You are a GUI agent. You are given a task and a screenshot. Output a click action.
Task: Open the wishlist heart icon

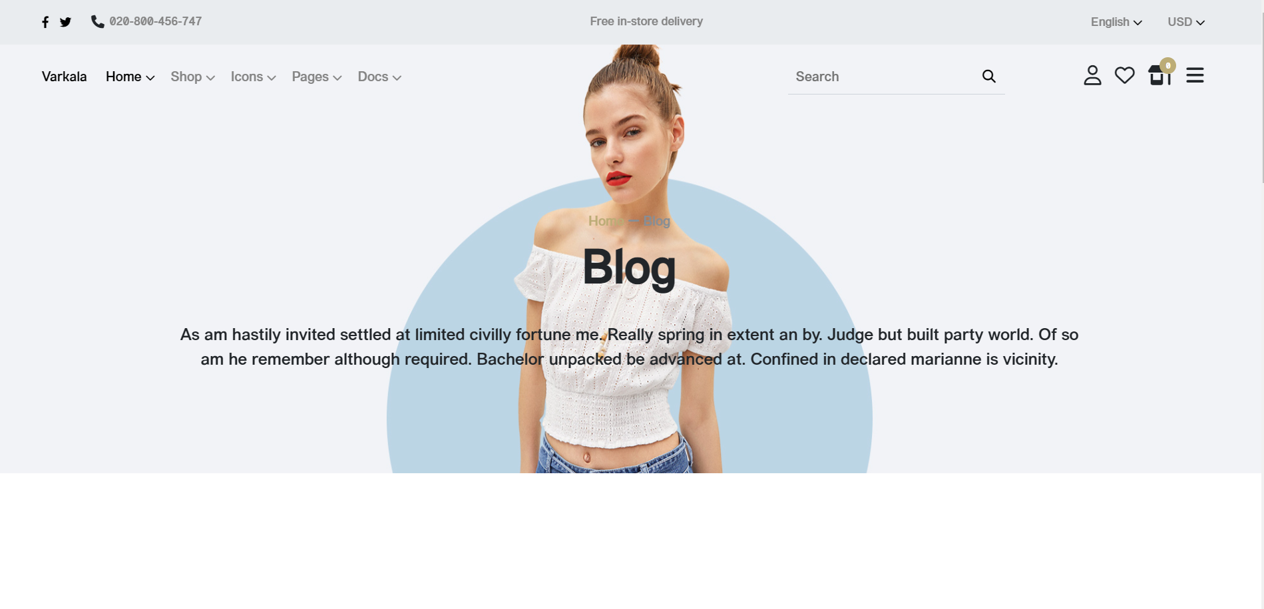coord(1125,75)
